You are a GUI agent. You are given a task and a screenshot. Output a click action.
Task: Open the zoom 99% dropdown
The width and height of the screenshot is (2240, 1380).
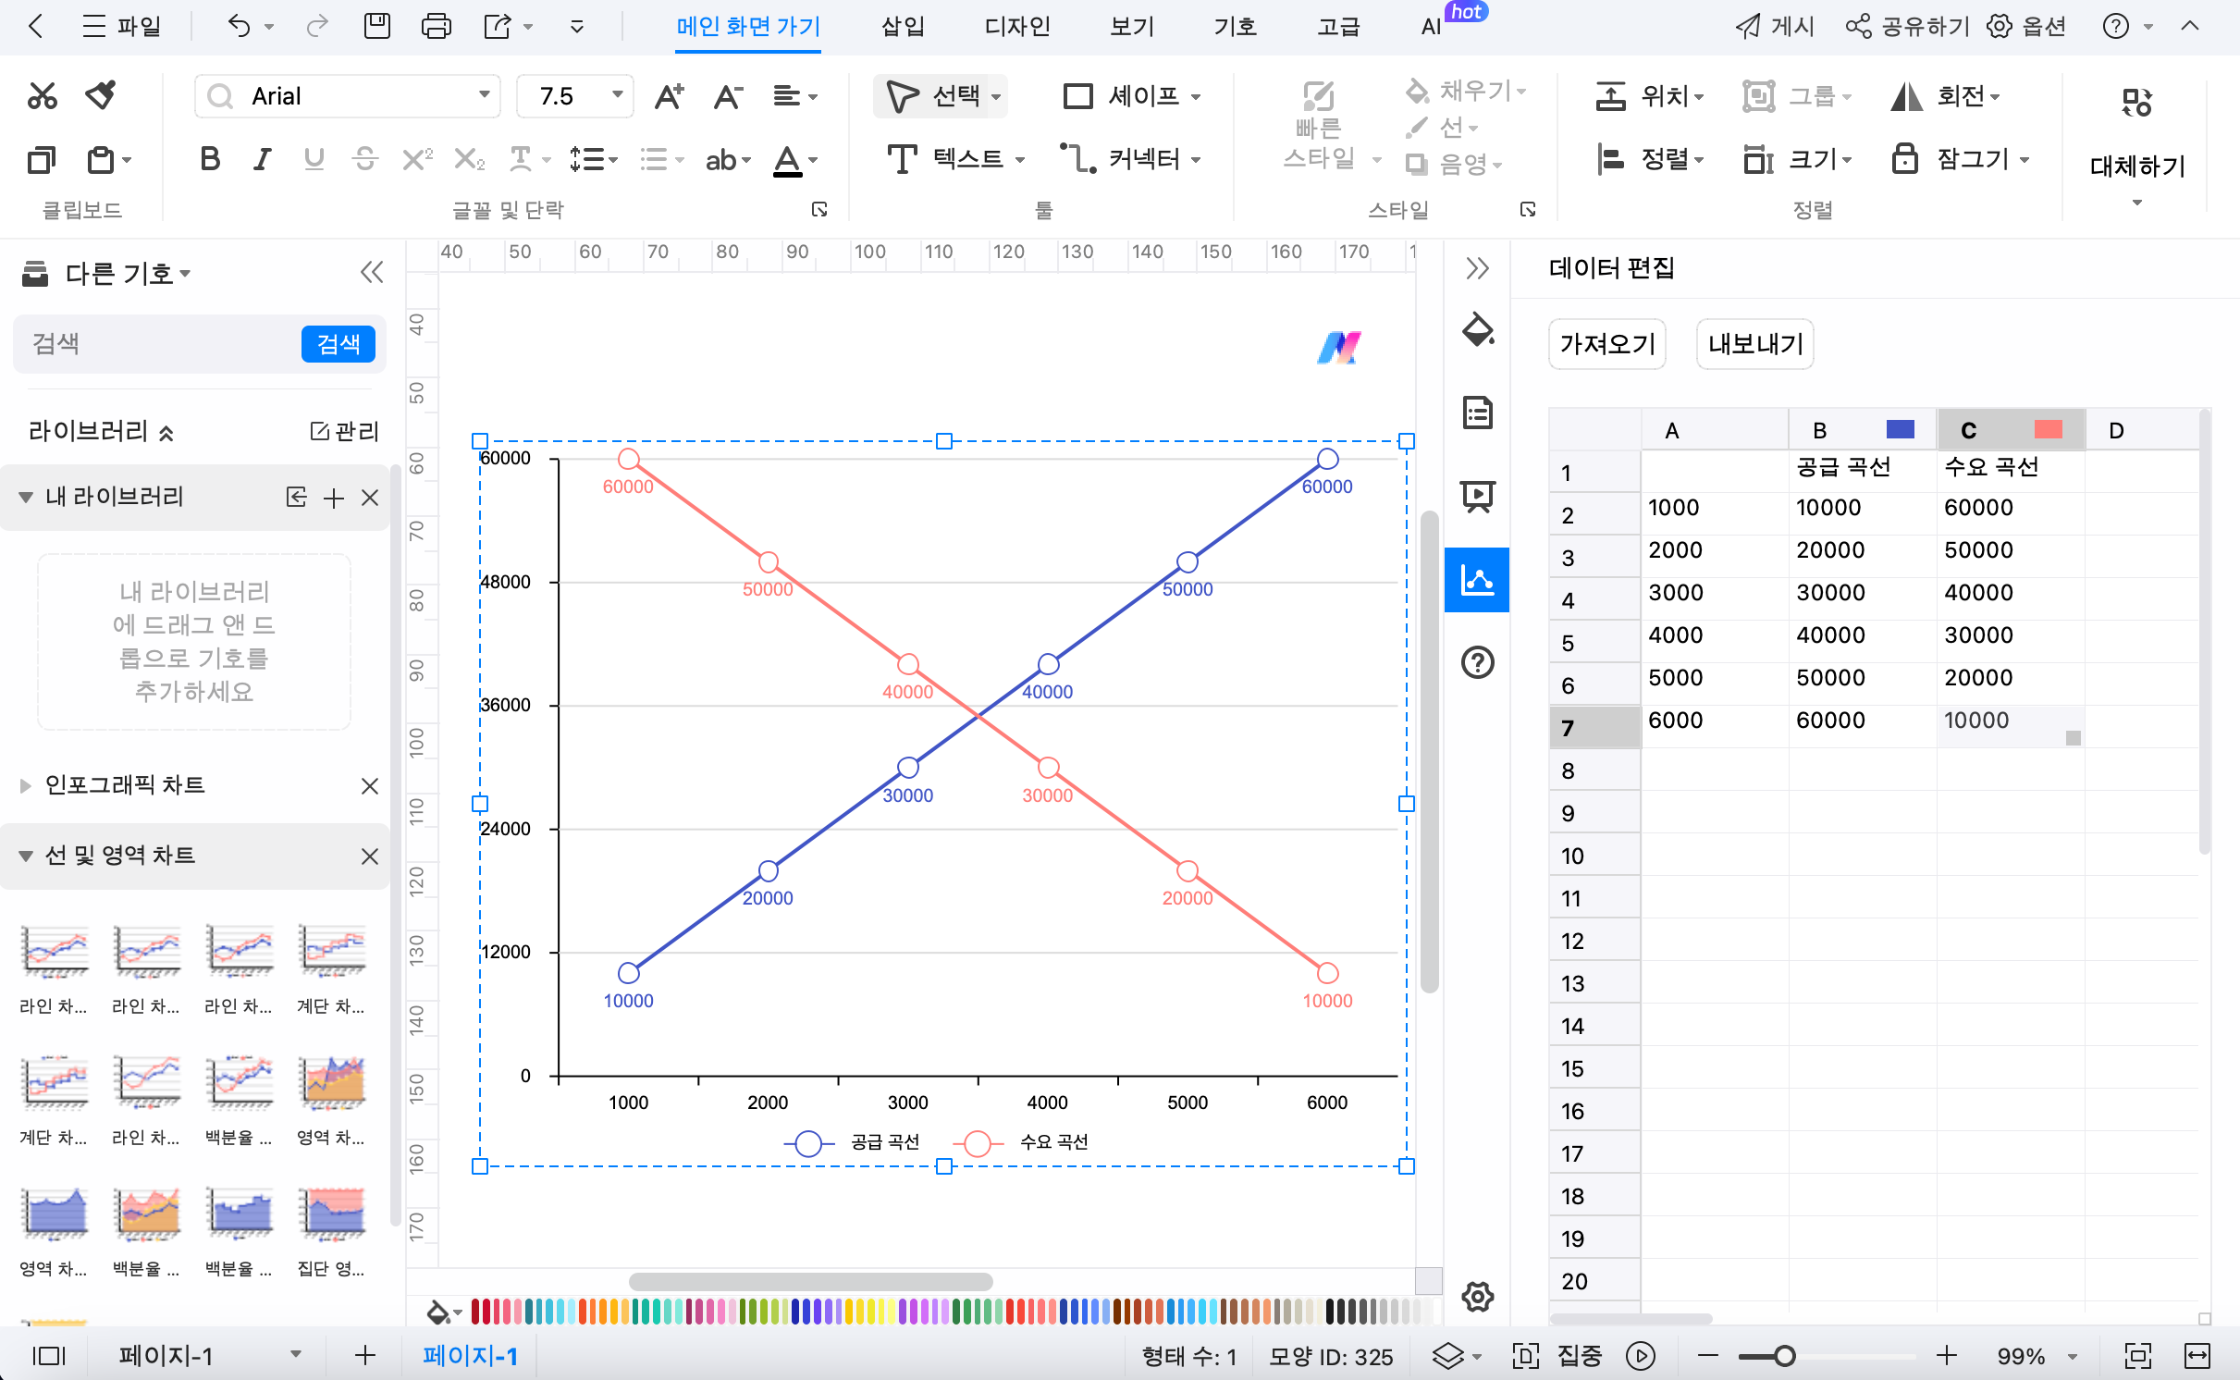coord(2073,1357)
